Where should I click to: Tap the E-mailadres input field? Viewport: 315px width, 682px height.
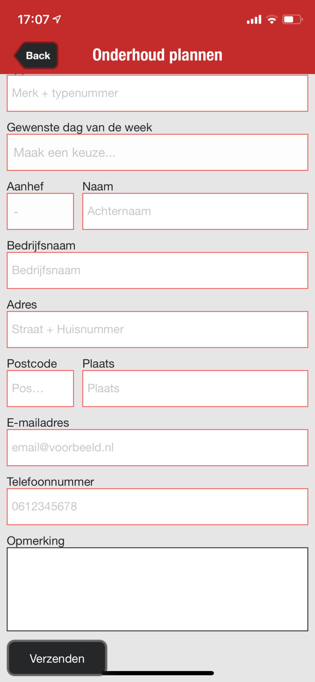click(x=157, y=447)
